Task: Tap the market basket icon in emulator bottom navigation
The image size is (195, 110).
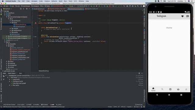Action: (178, 89)
